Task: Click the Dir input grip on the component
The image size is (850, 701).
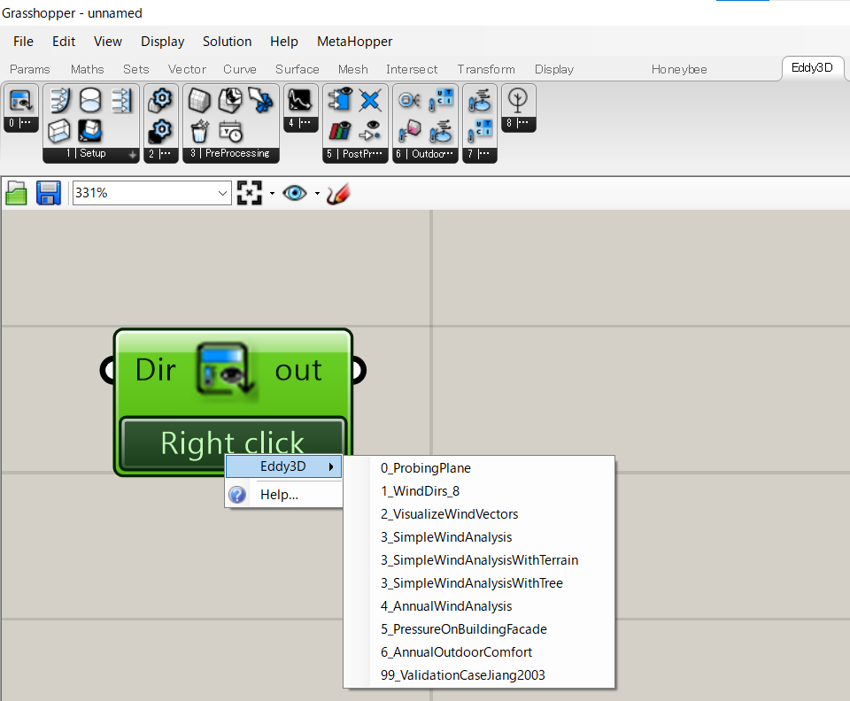Action: click(x=107, y=370)
